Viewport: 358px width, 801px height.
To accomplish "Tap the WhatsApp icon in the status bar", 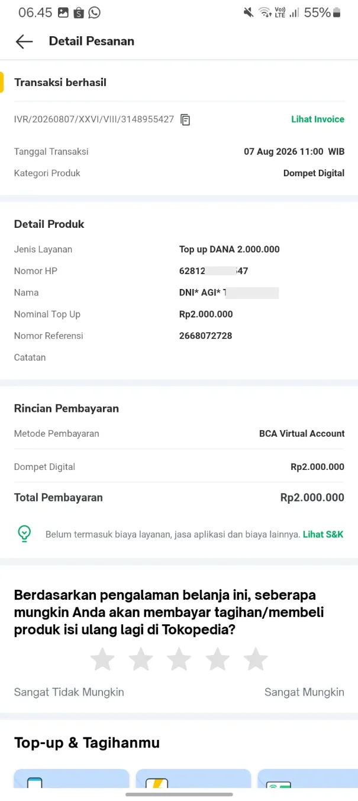I will [94, 12].
